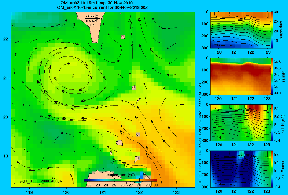Click the vertical 'salinity' axis label

point(284,77)
